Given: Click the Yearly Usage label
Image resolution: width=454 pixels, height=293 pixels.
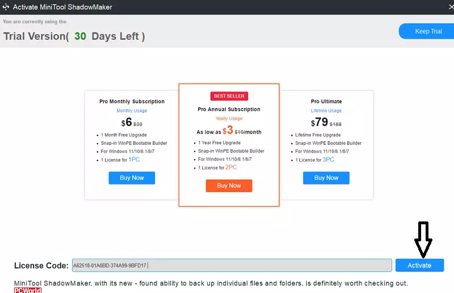Looking at the screenshot, I should [229, 119].
